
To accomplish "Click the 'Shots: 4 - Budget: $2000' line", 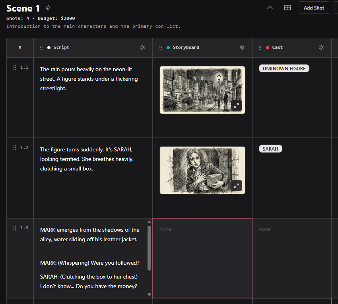I will point(41,18).
